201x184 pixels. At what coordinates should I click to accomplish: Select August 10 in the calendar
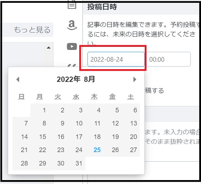[76, 123]
